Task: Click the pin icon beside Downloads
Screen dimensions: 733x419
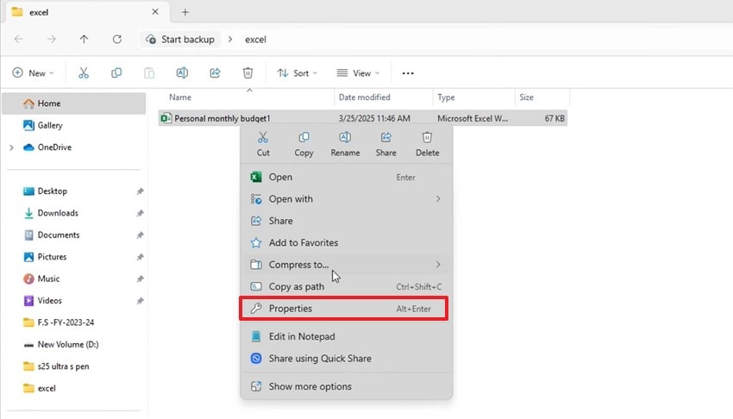Action: click(140, 214)
